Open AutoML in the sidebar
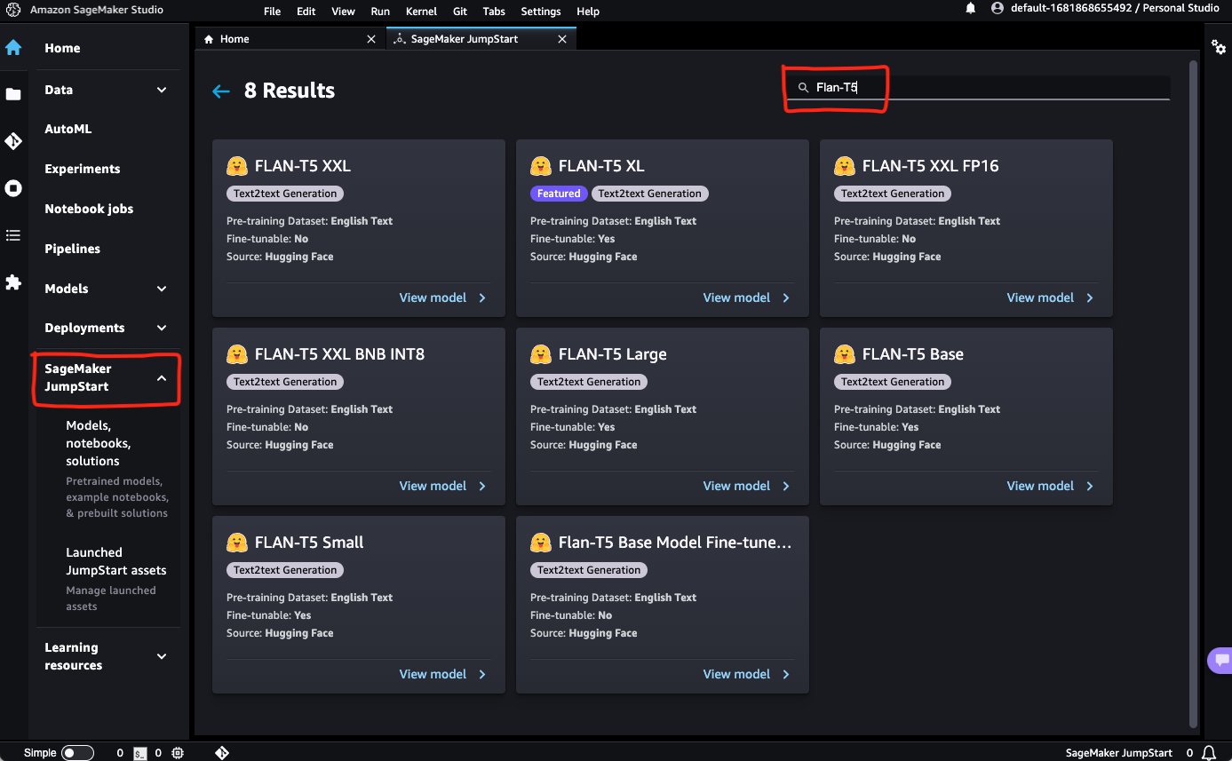This screenshot has height=761, width=1232. pos(68,129)
